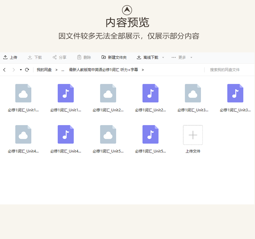Select the Unit1 file with cloud icon
The width and height of the screenshot is (255, 239).
click(23, 98)
